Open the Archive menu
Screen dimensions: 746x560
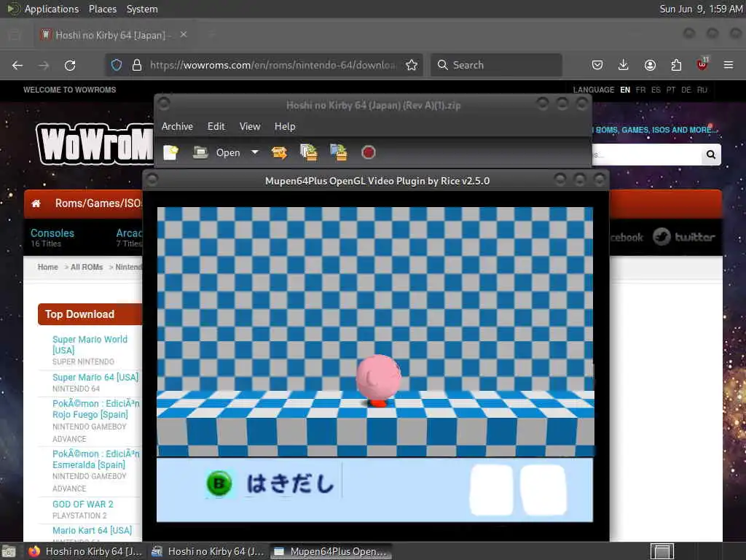tap(177, 126)
